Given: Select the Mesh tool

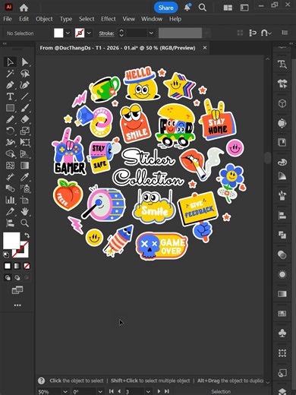Looking at the screenshot, I should [x=10, y=166].
